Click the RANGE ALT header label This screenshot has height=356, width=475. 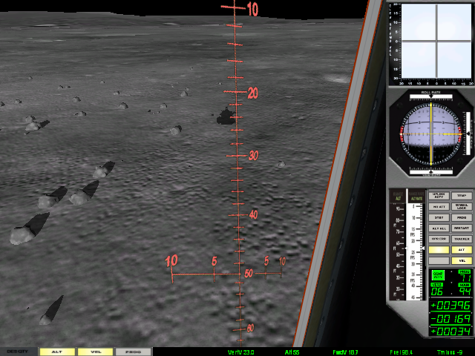point(398,196)
